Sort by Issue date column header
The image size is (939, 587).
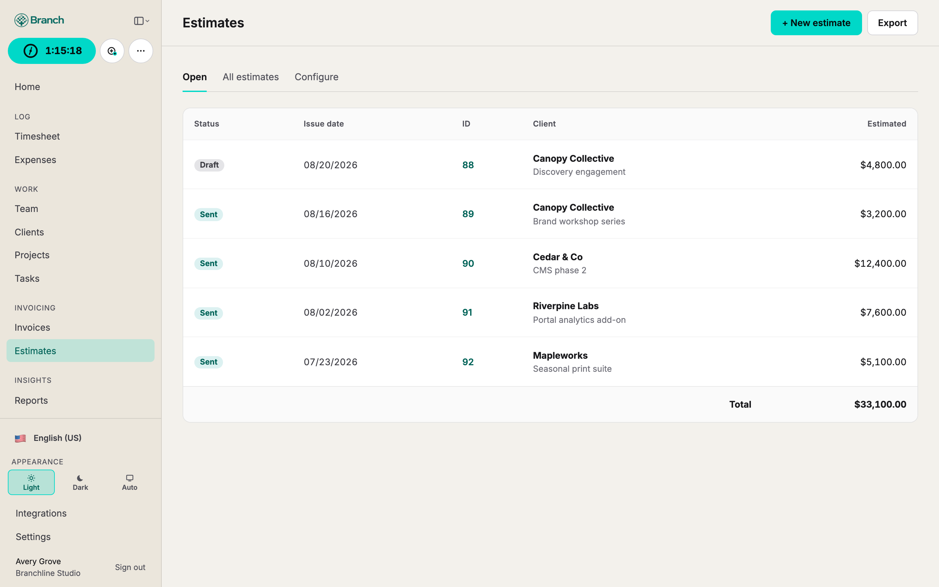tap(324, 124)
